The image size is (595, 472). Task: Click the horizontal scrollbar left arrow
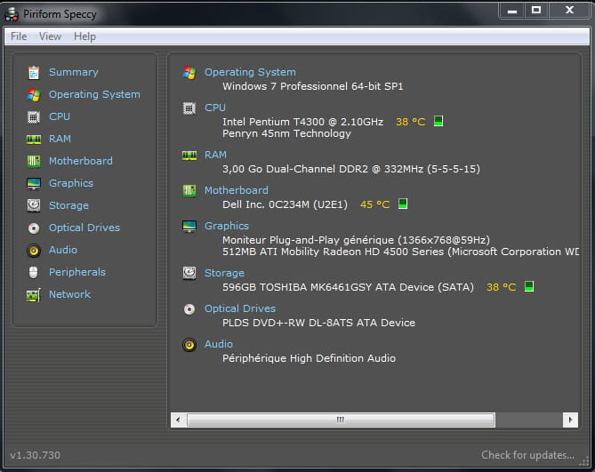click(179, 420)
